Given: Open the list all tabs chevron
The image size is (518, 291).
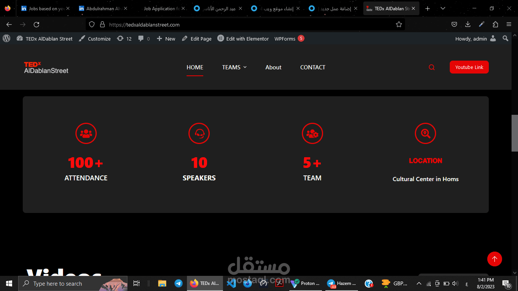Looking at the screenshot, I should (x=443, y=8).
